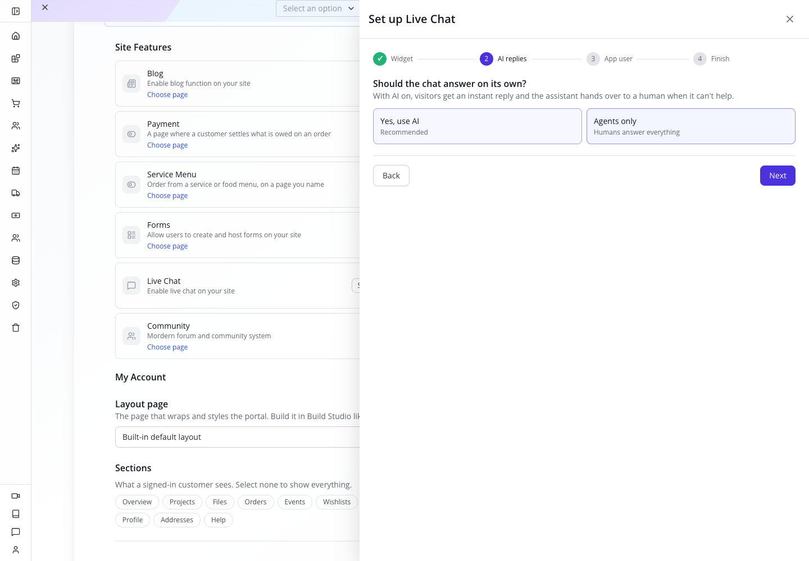
Task: Jump to the App user step
Action: tap(610, 59)
